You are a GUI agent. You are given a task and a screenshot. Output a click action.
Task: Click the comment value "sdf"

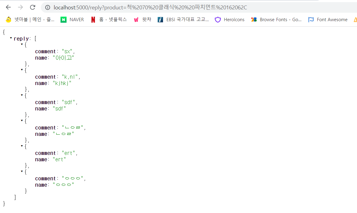coord(68,102)
